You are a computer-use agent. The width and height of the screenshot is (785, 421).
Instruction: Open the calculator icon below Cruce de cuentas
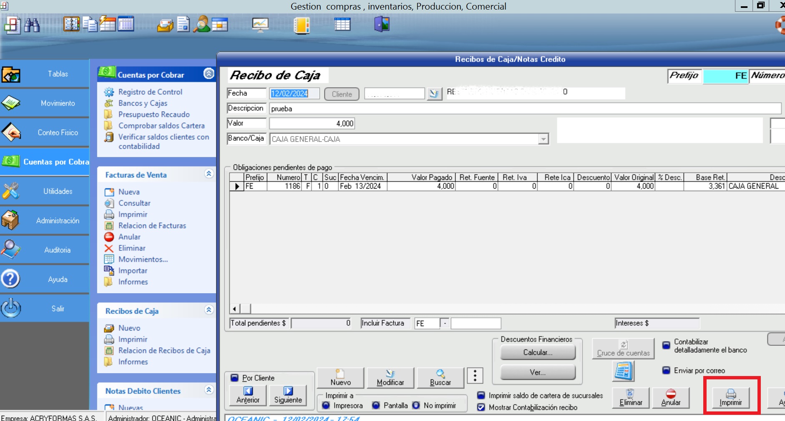pos(623,371)
